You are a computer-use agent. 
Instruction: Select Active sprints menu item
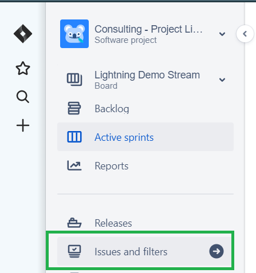coord(145,137)
